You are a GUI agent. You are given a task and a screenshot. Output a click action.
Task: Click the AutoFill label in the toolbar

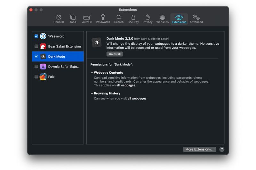pyautogui.click(x=87, y=22)
